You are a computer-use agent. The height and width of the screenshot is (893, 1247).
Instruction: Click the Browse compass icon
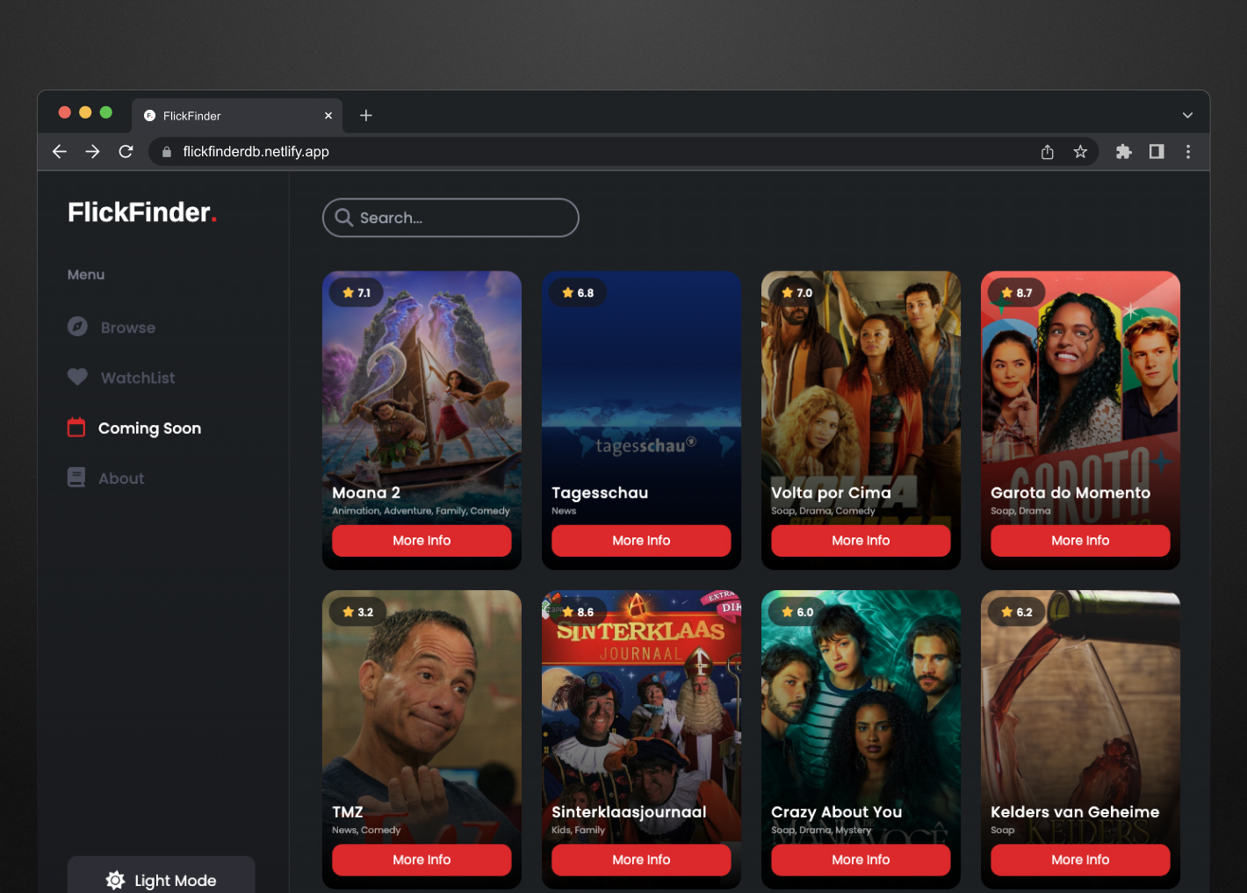[x=77, y=327]
